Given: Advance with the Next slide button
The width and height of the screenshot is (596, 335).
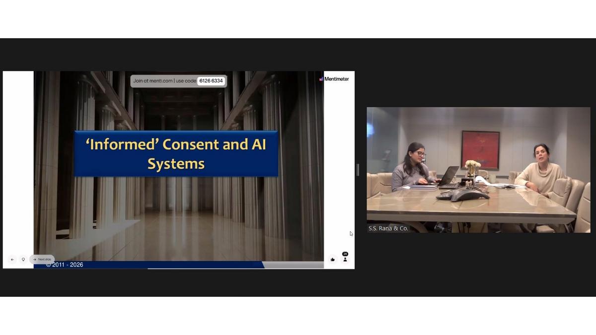Looking at the screenshot, I should pos(42,260).
